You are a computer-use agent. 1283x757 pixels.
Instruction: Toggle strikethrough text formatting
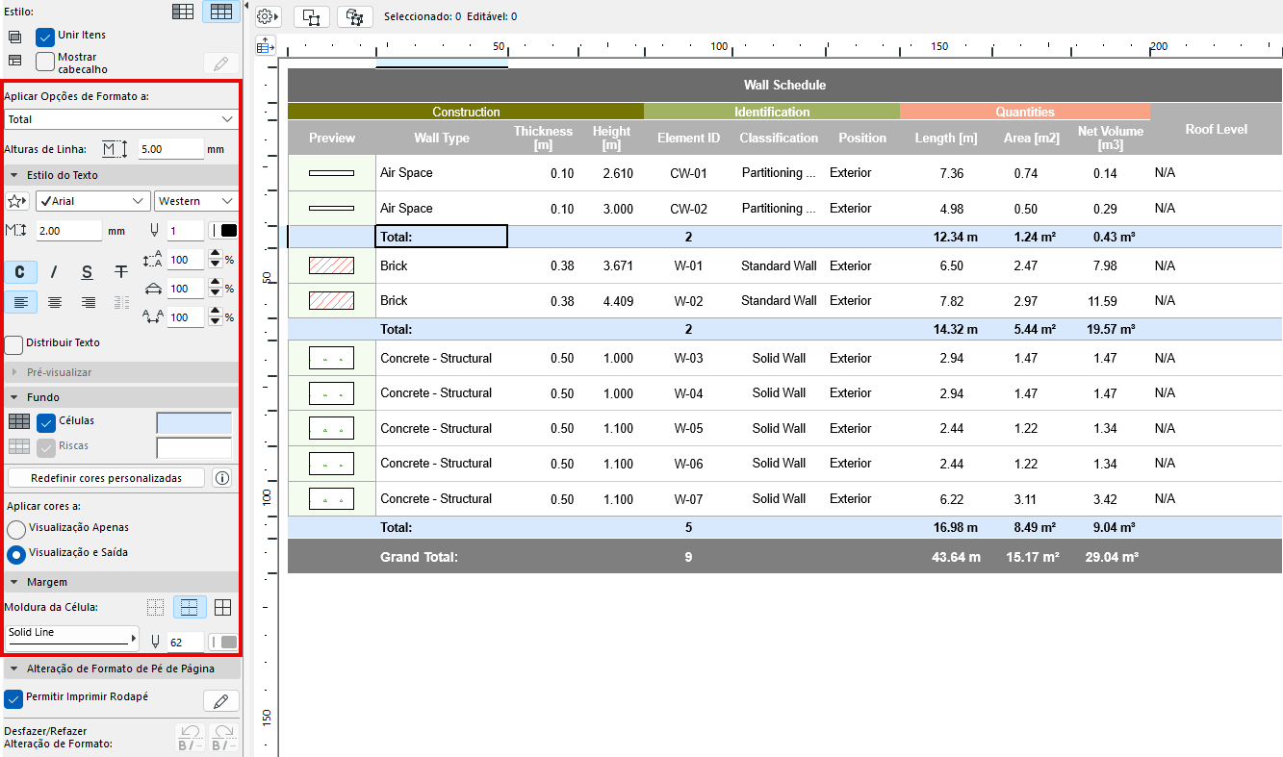click(x=119, y=272)
